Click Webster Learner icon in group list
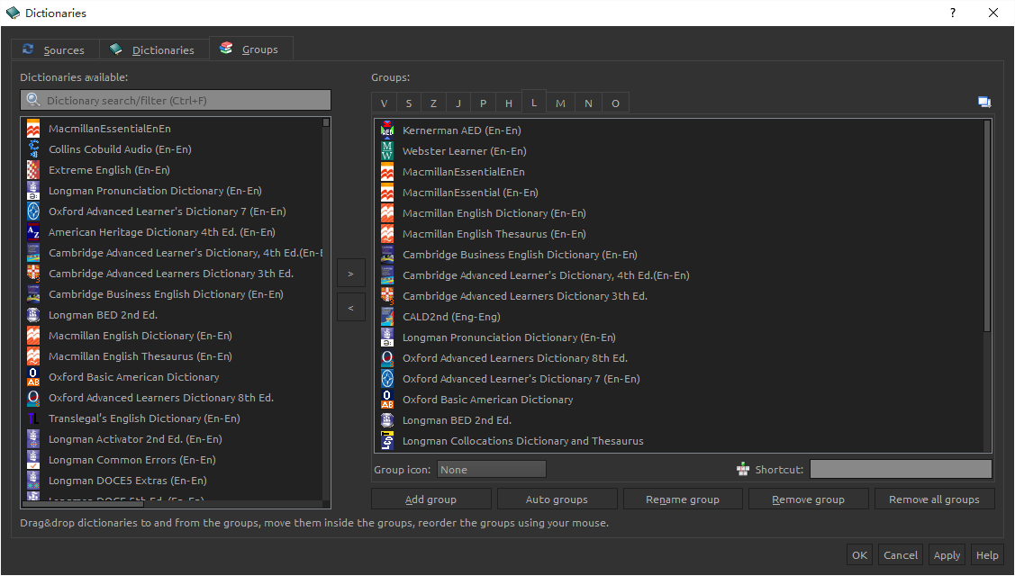1015x576 pixels. pyautogui.click(x=387, y=151)
